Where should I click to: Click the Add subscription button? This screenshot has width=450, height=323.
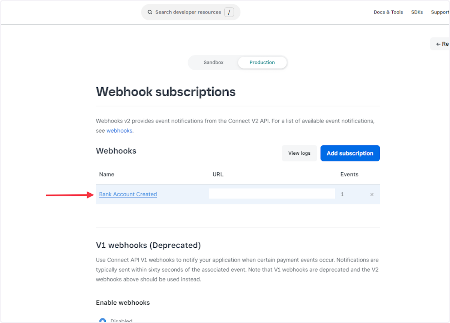[350, 153]
